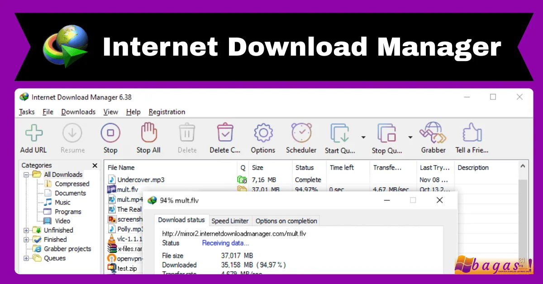Image resolution: width=543 pixels, height=284 pixels.
Task: Expand the Unfinished category
Action: (x=26, y=230)
